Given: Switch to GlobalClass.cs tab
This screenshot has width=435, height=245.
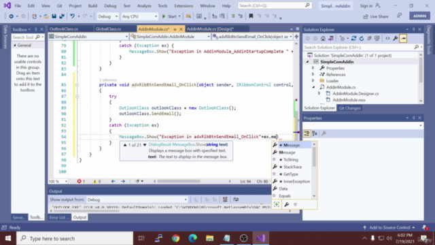Looking at the screenshot, I should [x=108, y=29].
